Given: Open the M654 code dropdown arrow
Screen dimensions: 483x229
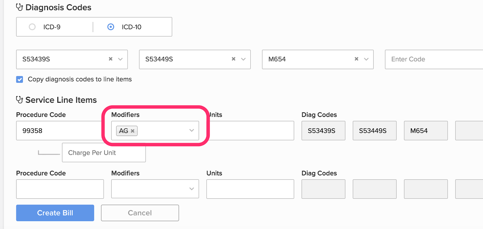Looking at the screenshot, I should (366, 59).
